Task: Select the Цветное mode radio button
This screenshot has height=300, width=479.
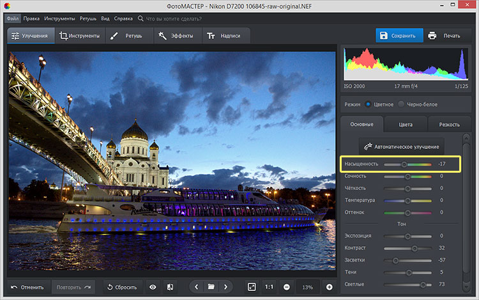Action: coord(368,104)
